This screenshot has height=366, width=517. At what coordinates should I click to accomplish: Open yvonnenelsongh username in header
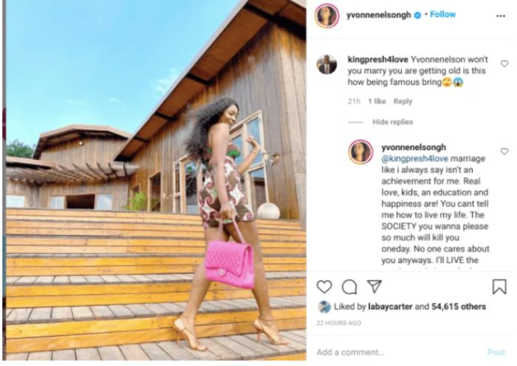coord(378,16)
